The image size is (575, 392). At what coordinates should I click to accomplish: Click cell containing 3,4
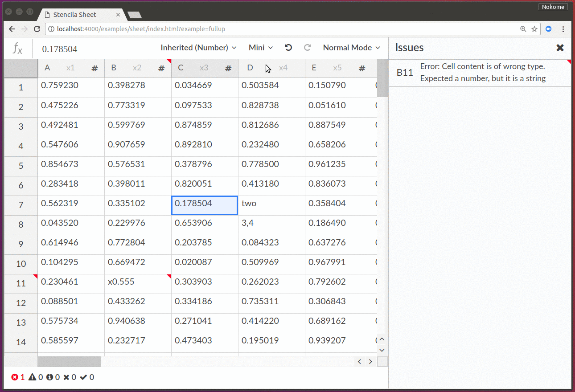point(271,225)
